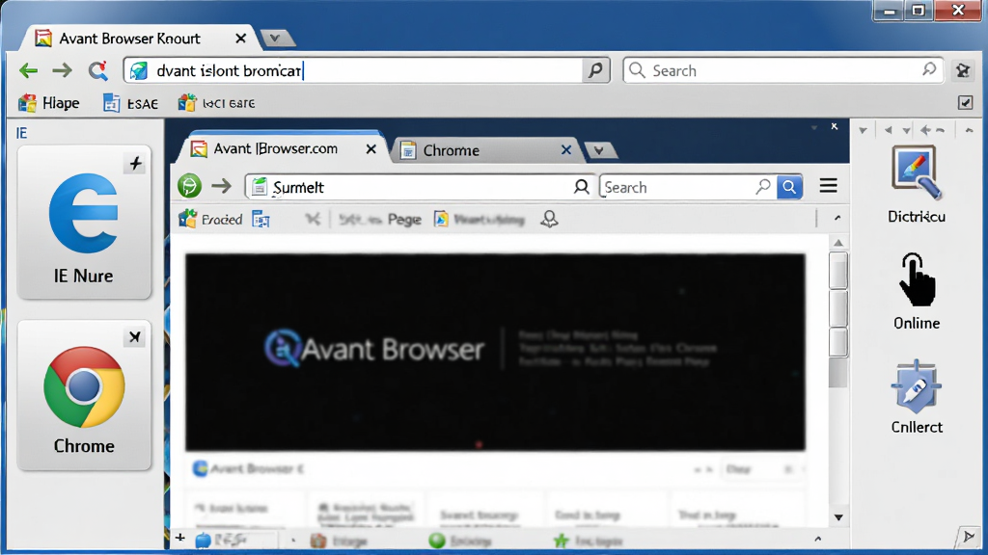Click the address bar containing 'dvant islont bromcar'

[353, 70]
